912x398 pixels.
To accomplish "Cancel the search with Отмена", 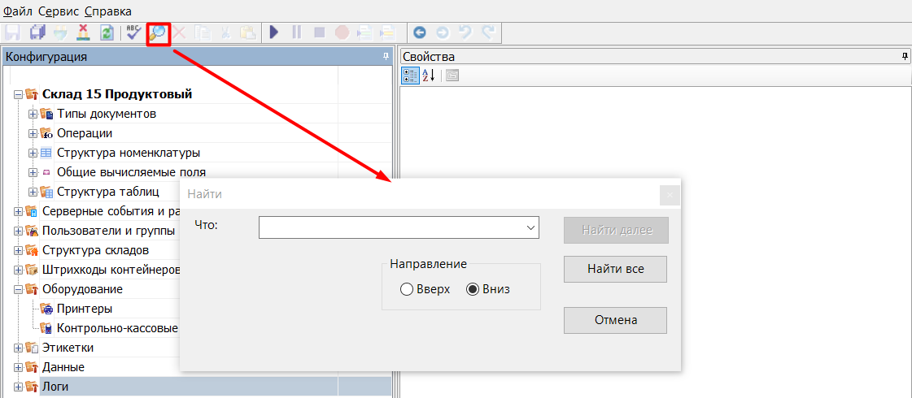I will click(x=615, y=320).
